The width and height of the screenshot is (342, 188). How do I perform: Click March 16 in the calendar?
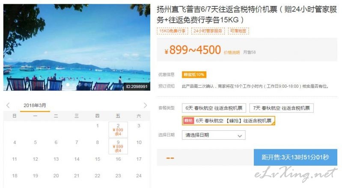[118, 159]
